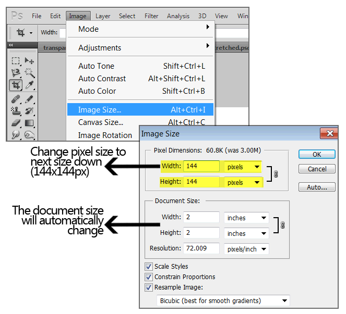
Task: Open the Filter menu
Action: coord(151,16)
